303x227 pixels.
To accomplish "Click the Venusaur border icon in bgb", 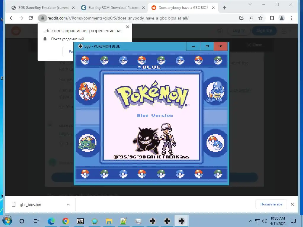I will tap(87, 143).
